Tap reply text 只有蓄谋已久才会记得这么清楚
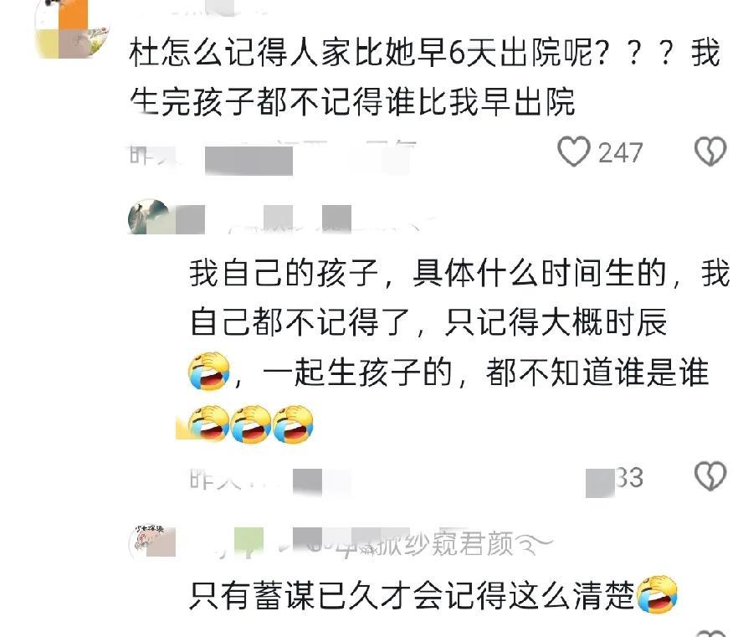 click(413, 595)
